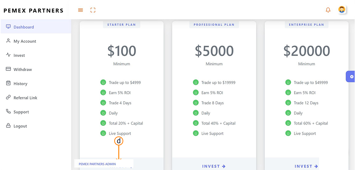Click the Dashboard monitor icon
This screenshot has width=355, height=170.
pos(8,27)
